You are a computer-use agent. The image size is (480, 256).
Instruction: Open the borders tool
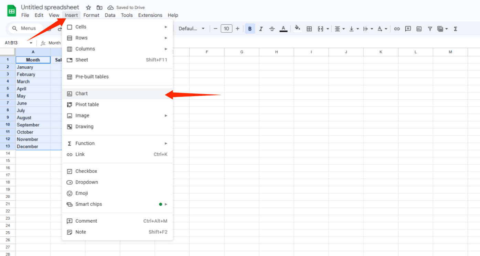pos(309,29)
